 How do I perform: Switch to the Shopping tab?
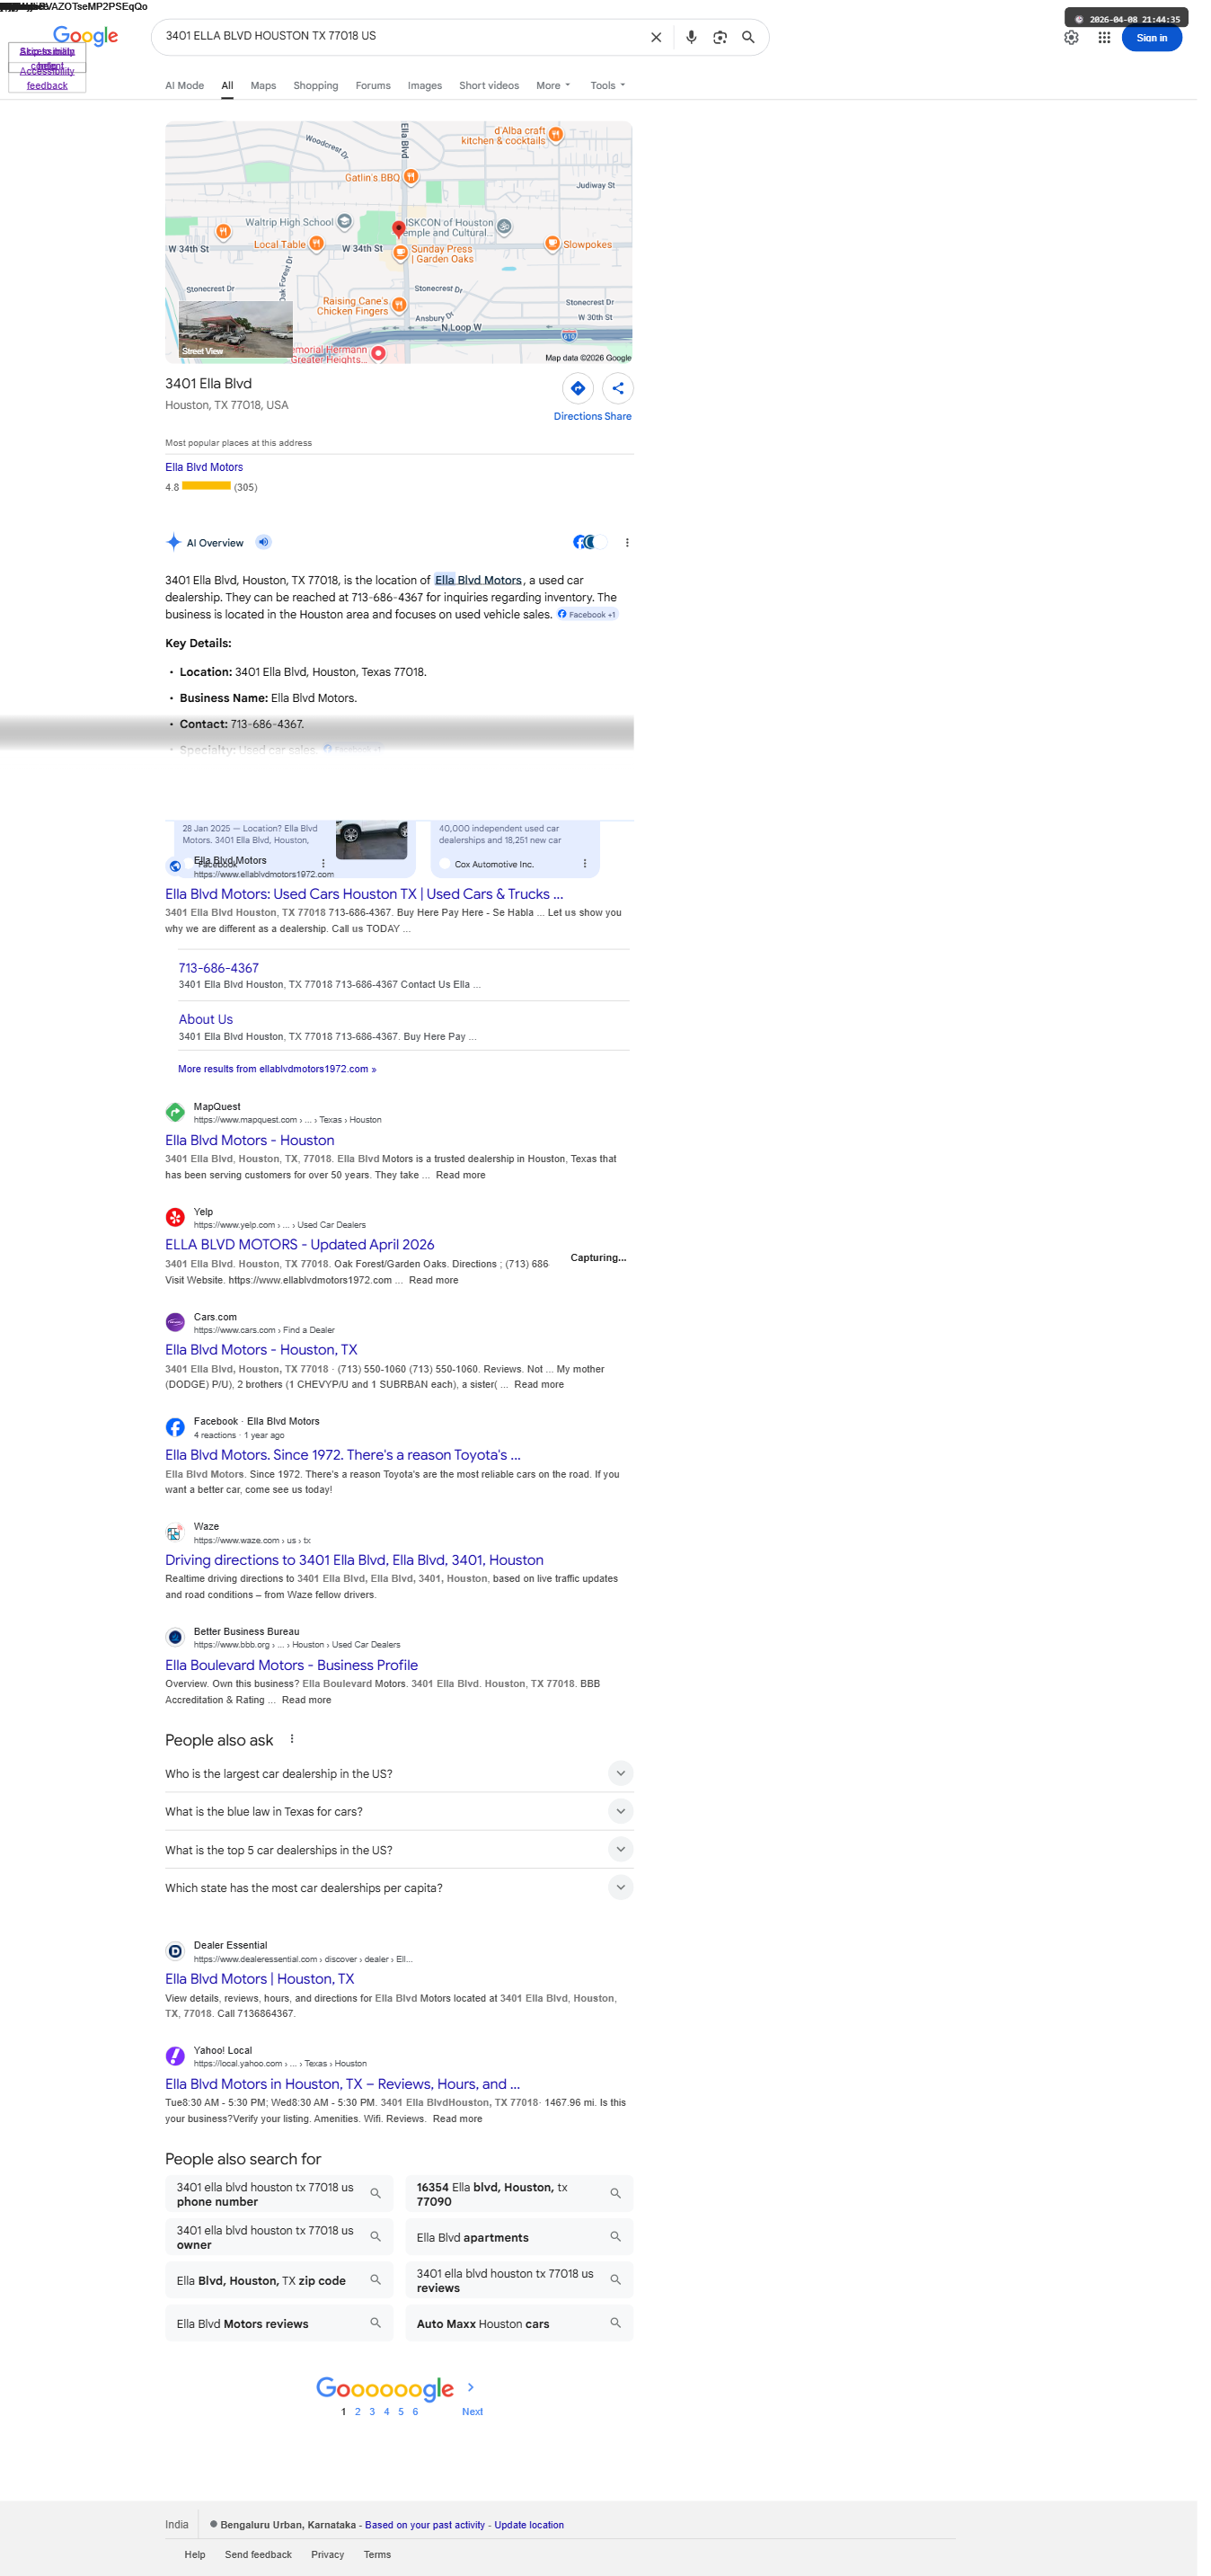315,85
